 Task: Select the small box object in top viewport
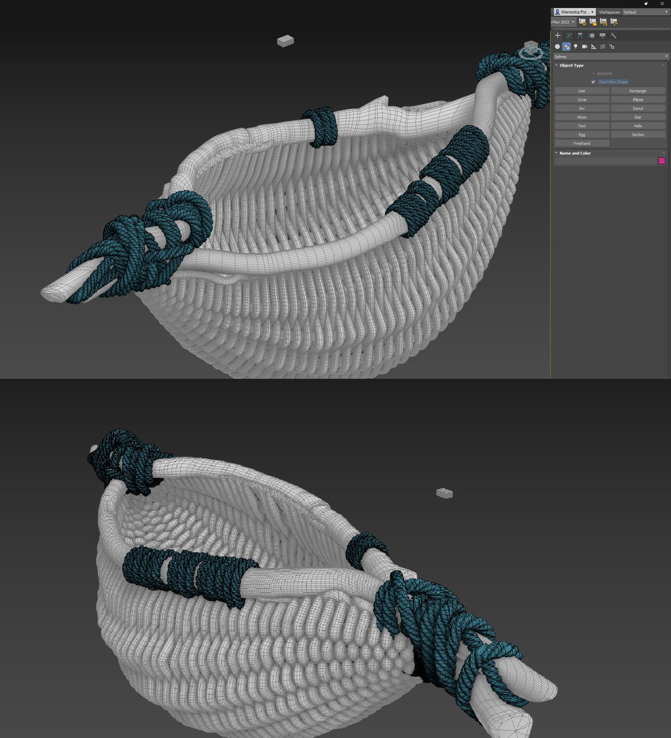(x=285, y=41)
